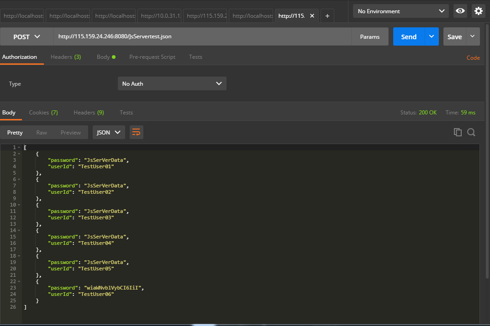Collapse the object at line 22
This screenshot has height=326, width=490.
tap(19, 281)
